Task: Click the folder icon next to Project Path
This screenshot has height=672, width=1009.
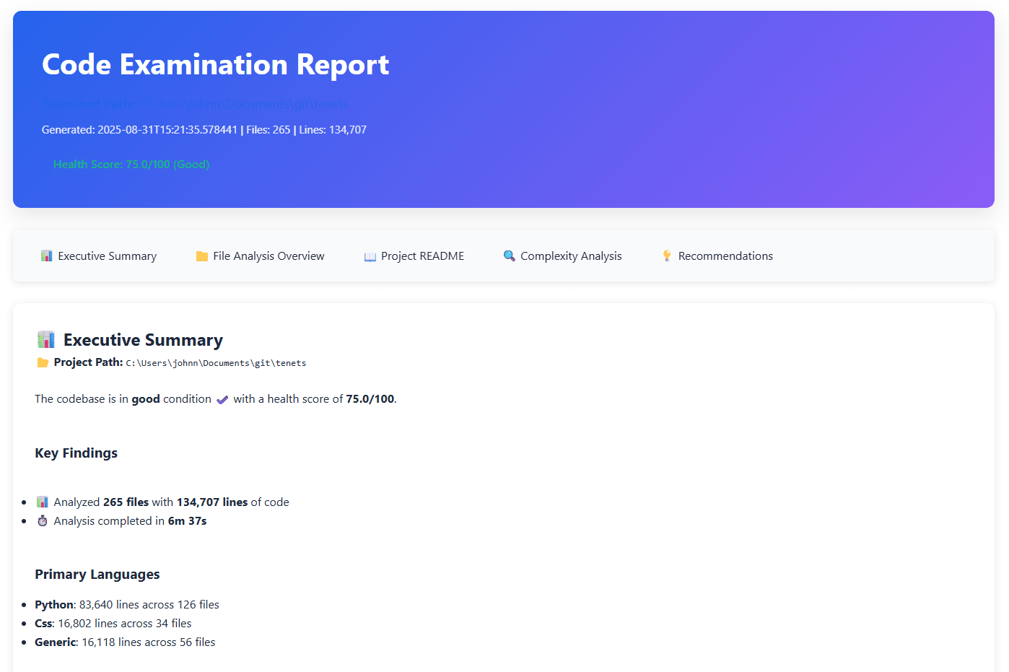Action: pos(43,362)
